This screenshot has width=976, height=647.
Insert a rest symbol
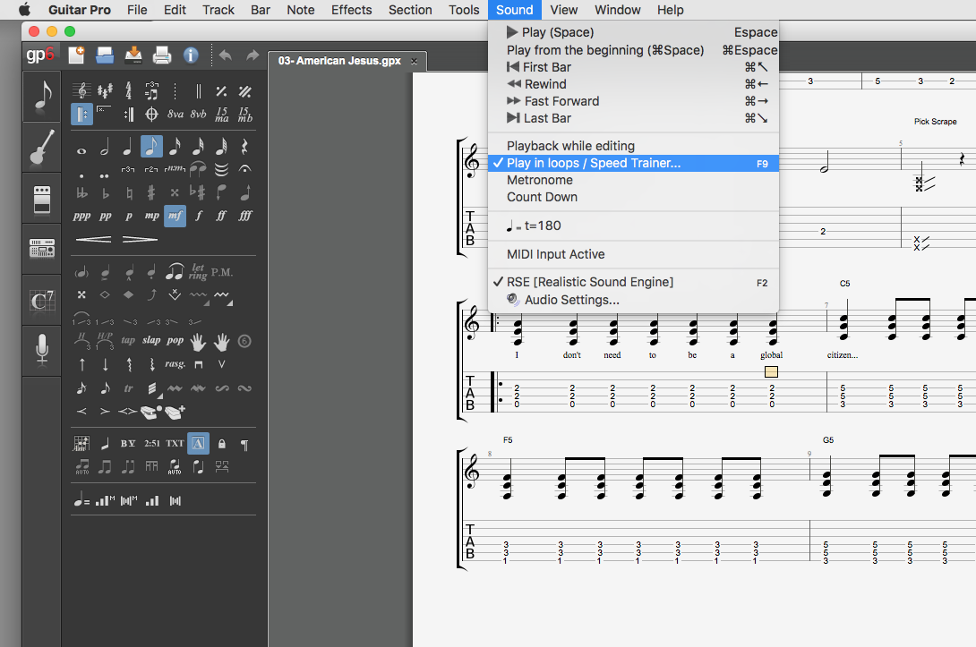(x=244, y=147)
